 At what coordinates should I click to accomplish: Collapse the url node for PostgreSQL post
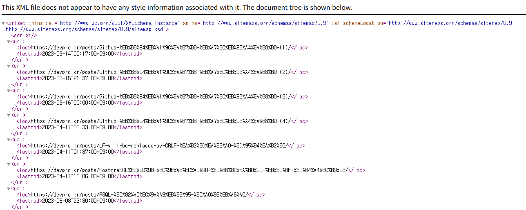(9, 164)
